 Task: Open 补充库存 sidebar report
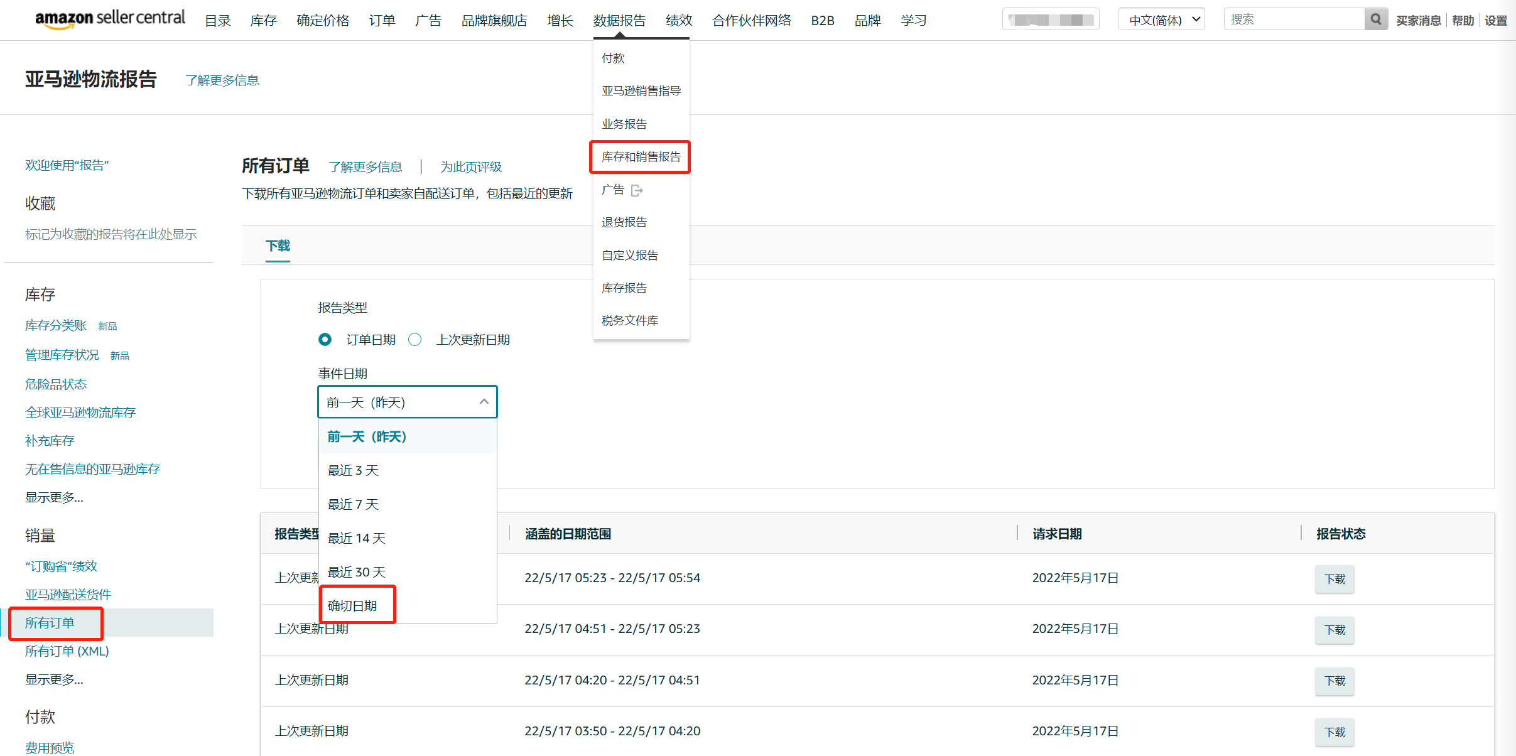pos(50,441)
